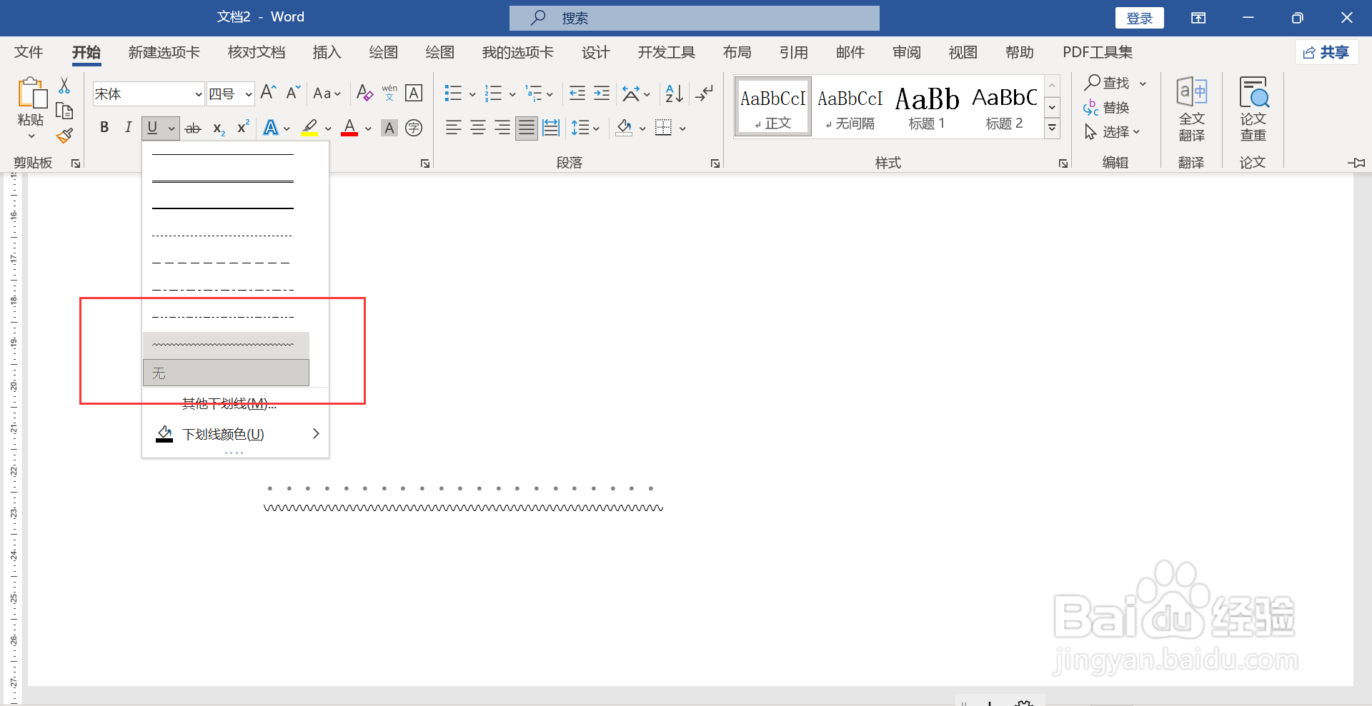Toggle Subscript formatting

(219, 128)
